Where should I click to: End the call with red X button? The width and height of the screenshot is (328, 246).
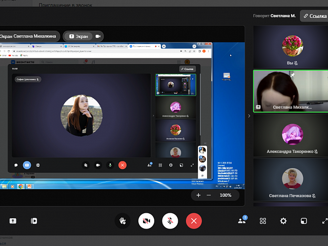click(x=194, y=221)
